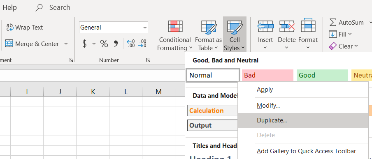Click the Cell Styles button

(235, 35)
